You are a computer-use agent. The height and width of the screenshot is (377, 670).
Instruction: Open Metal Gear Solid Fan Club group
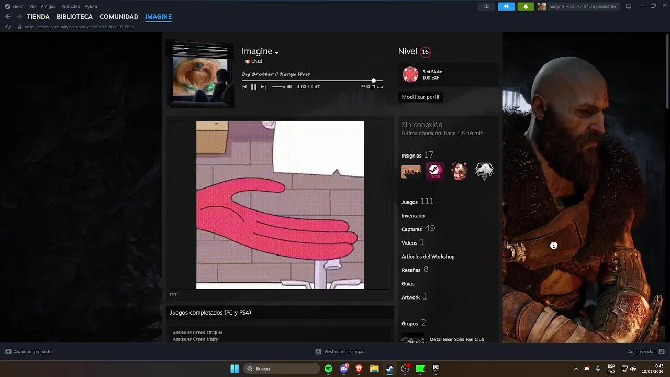tap(456, 339)
